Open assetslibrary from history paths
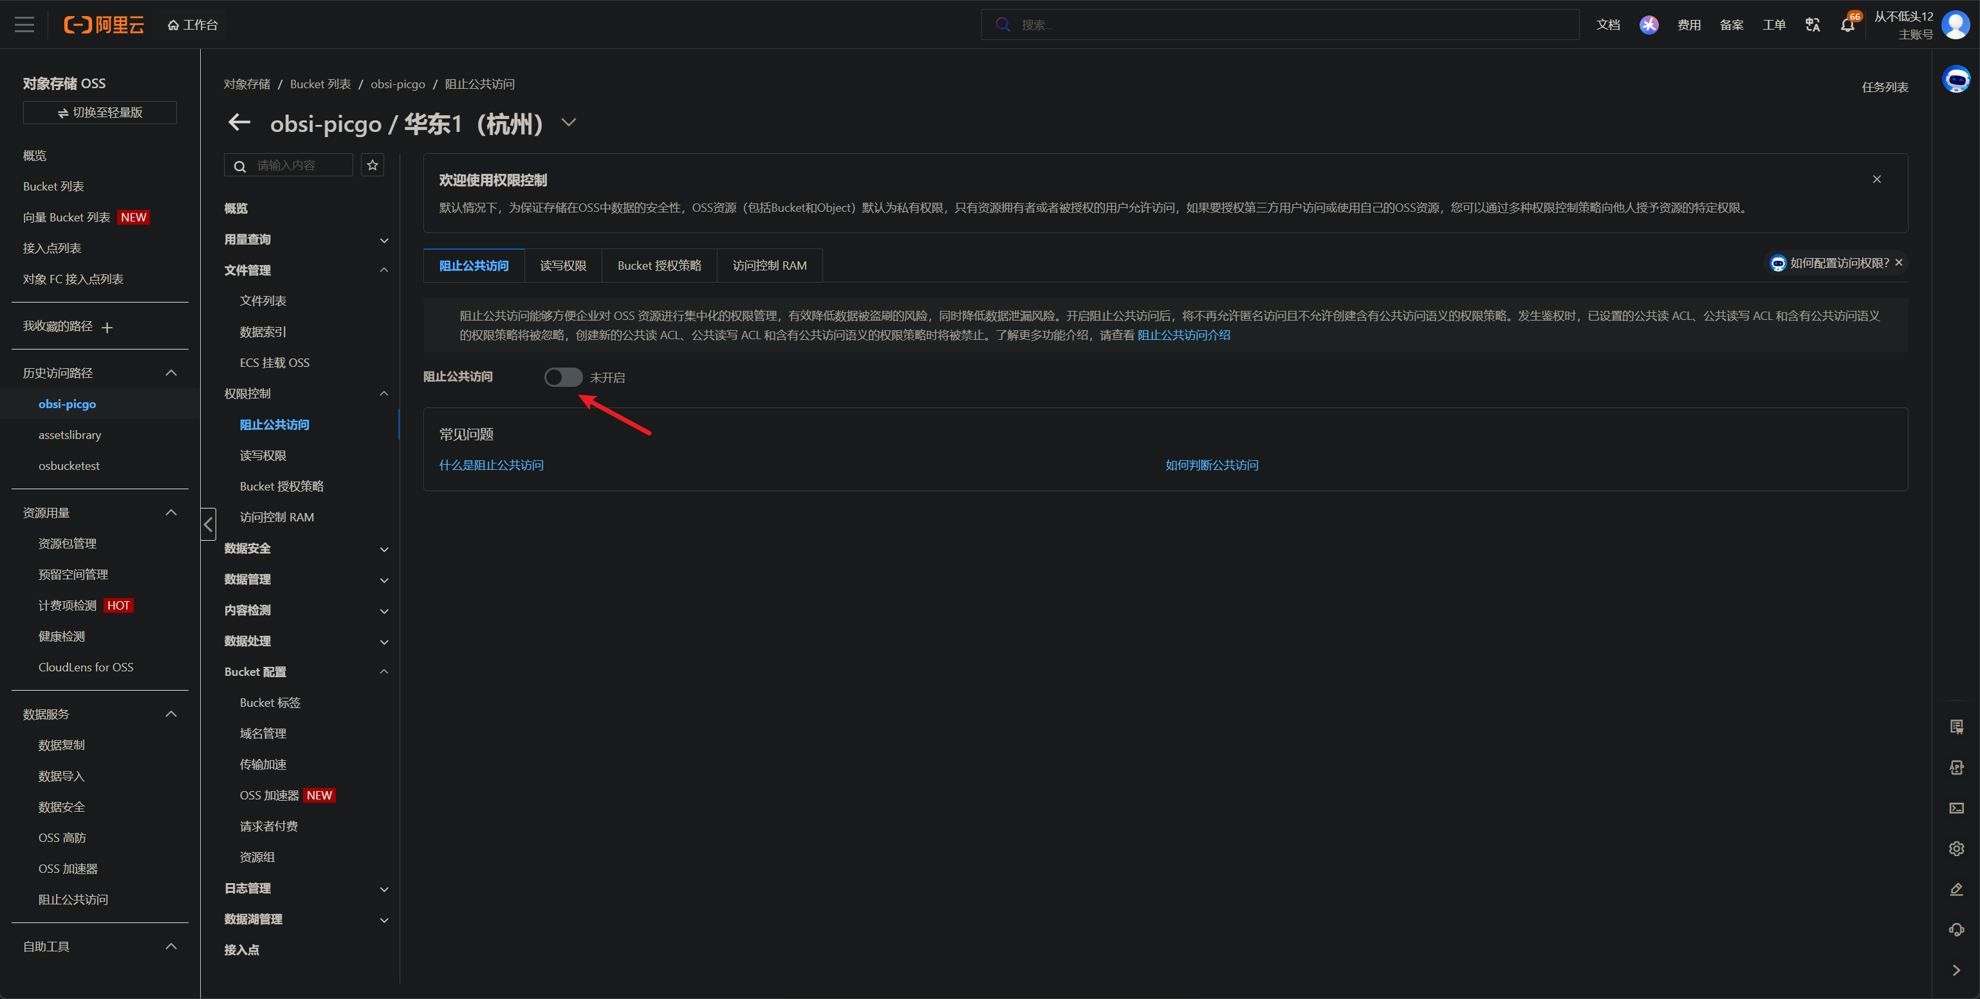The height and width of the screenshot is (999, 1980). tap(70, 435)
